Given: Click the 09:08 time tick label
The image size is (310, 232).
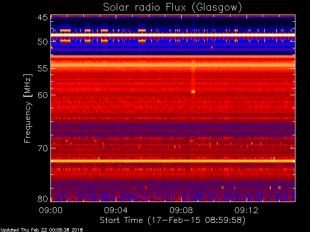Looking at the screenshot, I should pyautogui.click(x=181, y=210).
